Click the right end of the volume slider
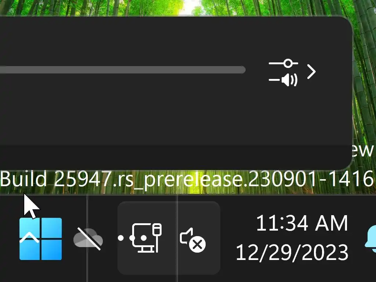Screen dimensions: 376x282 pyautogui.click(x=242, y=70)
